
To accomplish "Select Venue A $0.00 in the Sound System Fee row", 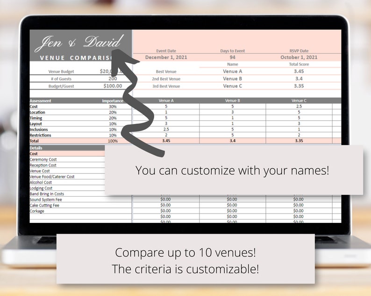I will tap(165, 200).
